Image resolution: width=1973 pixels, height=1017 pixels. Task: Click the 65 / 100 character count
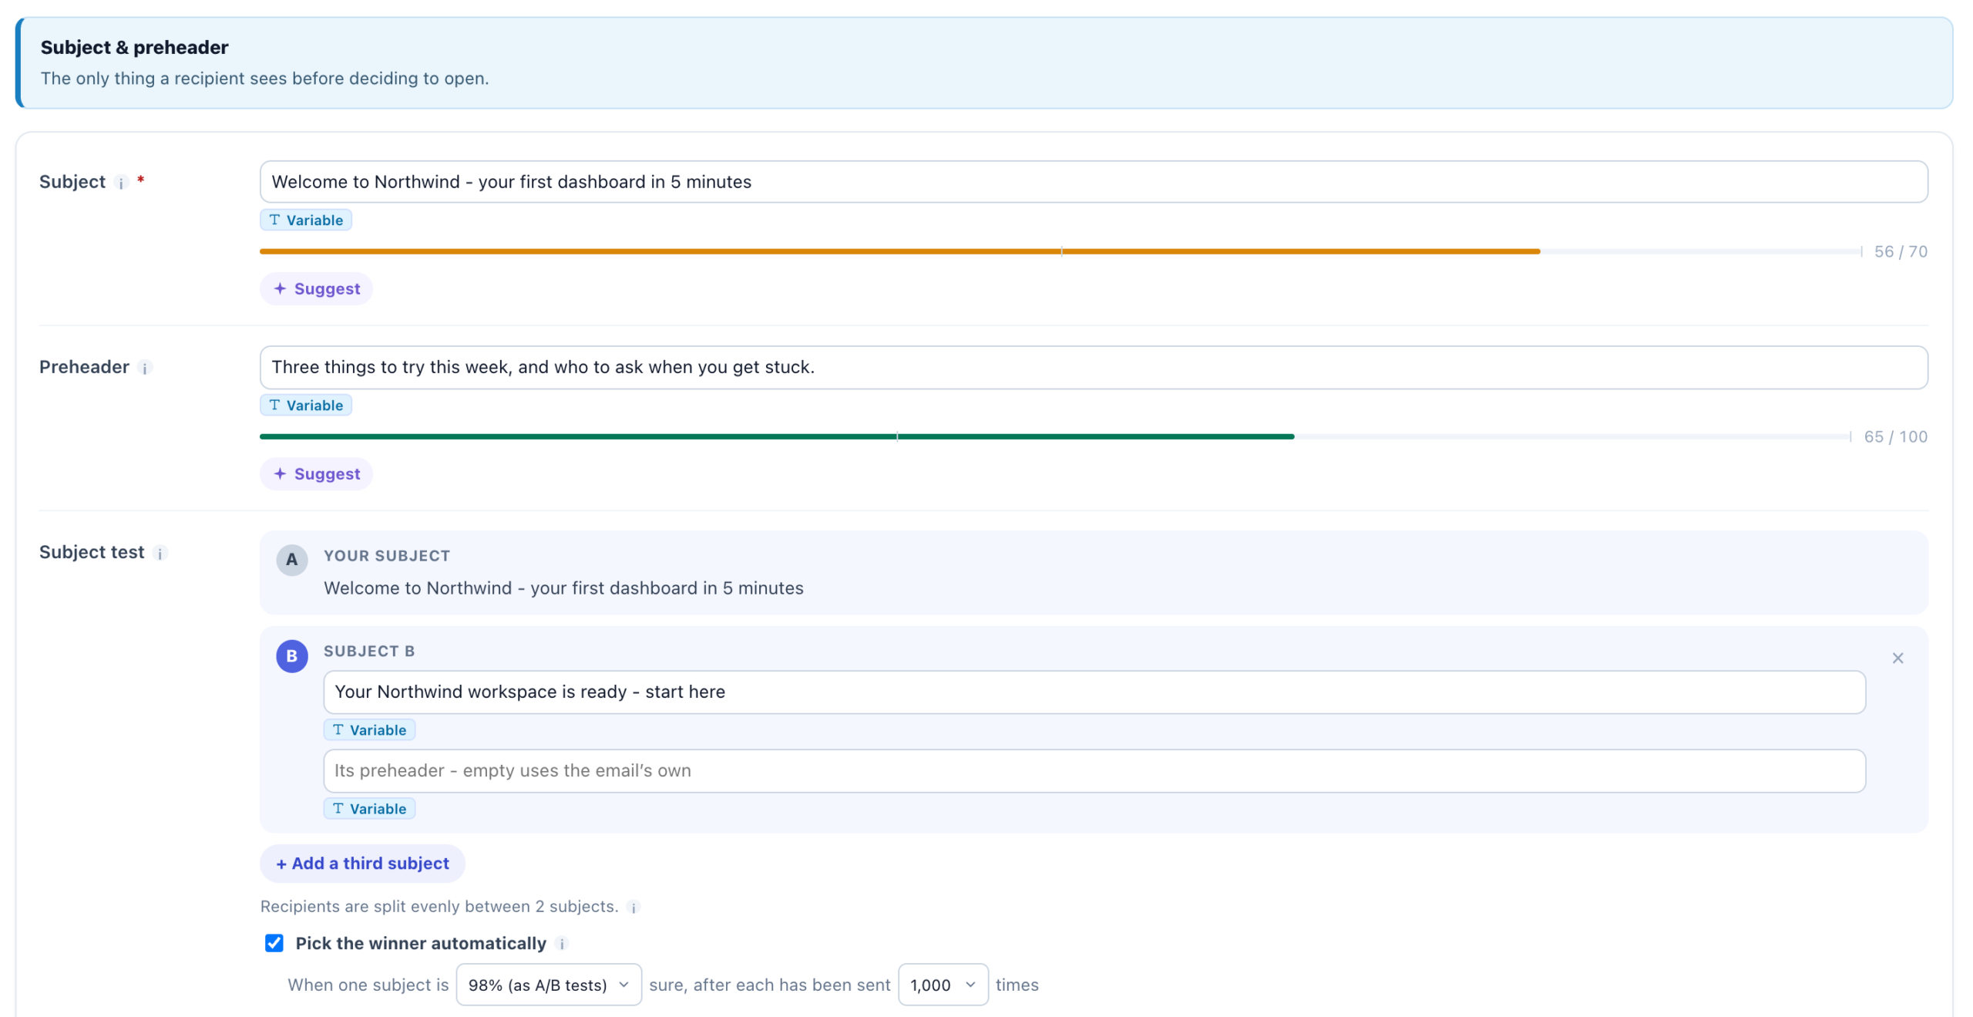coord(1895,436)
